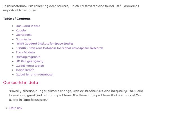The image size is (180, 113).
Task: Click the circle bullet before Kaggle
Action: (x=13, y=31)
